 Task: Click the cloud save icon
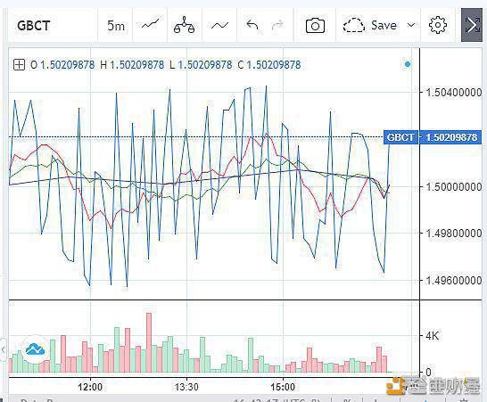[x=354, y=25]
